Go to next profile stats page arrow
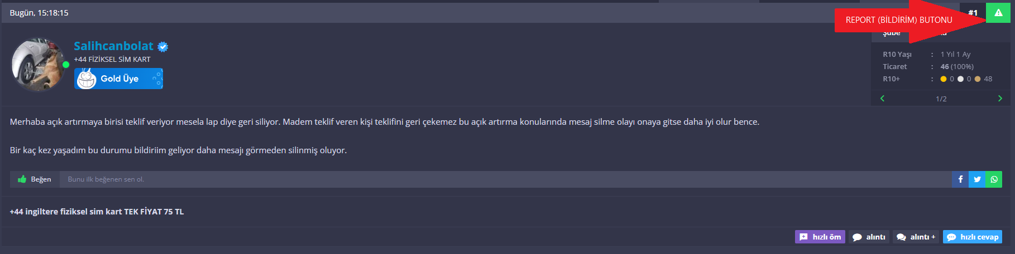The height and width of the screenshot is (254, 1015). tap(1000, 99)
